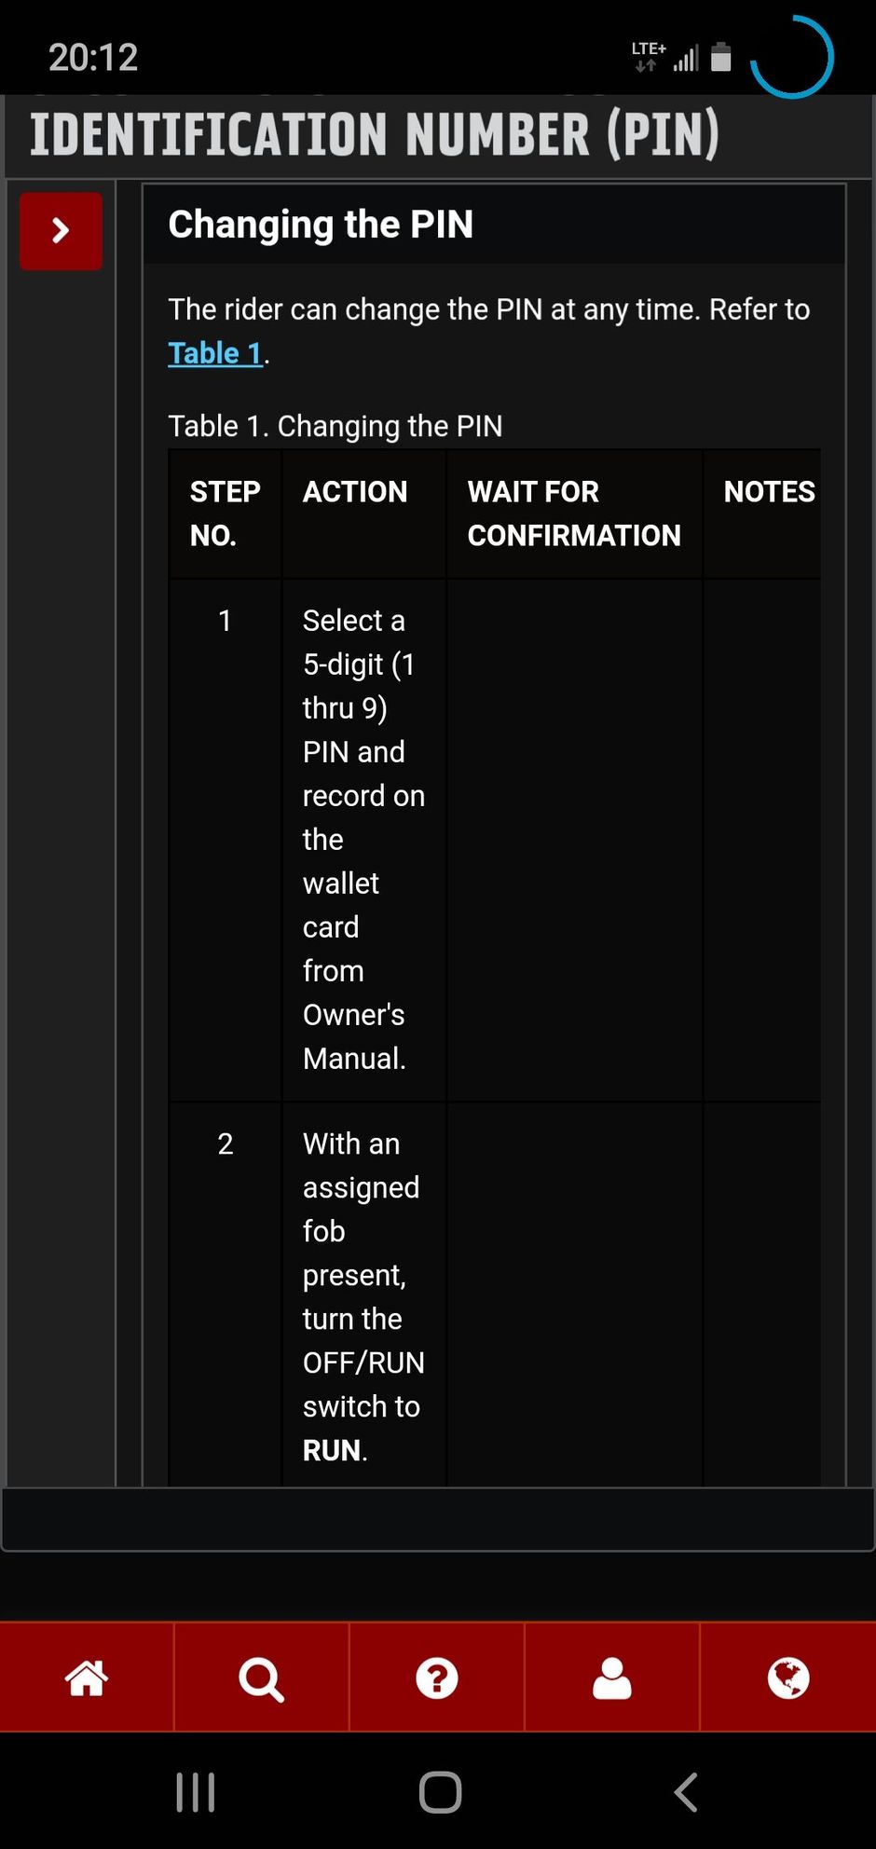The height and width of the screenshot is (1849, 876).
Task: Tap the circular loading indicator
Action: tap(791, 57)
